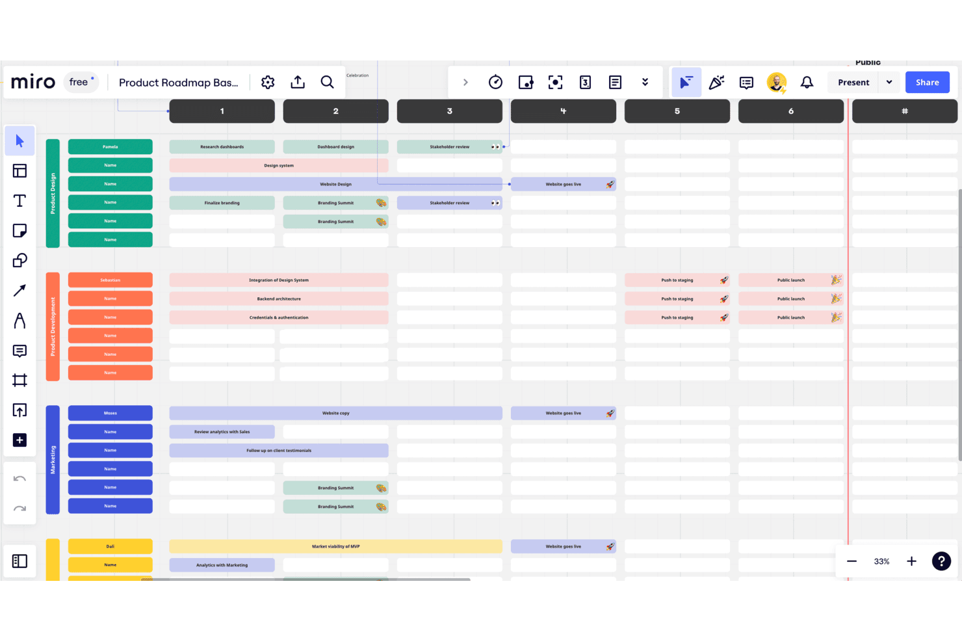Select the Sticky note tool
This screenshot has width=962, height=642.
point(19,231)
